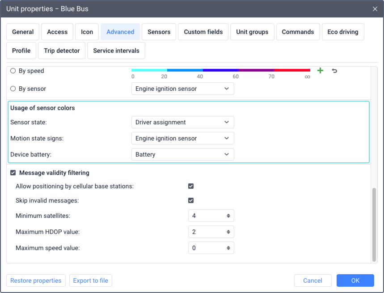The width and height of the screenshot is (384, 293).
Task: Go to the Trip detector tab
Action: pyautogui.click(x=62, y=51)
